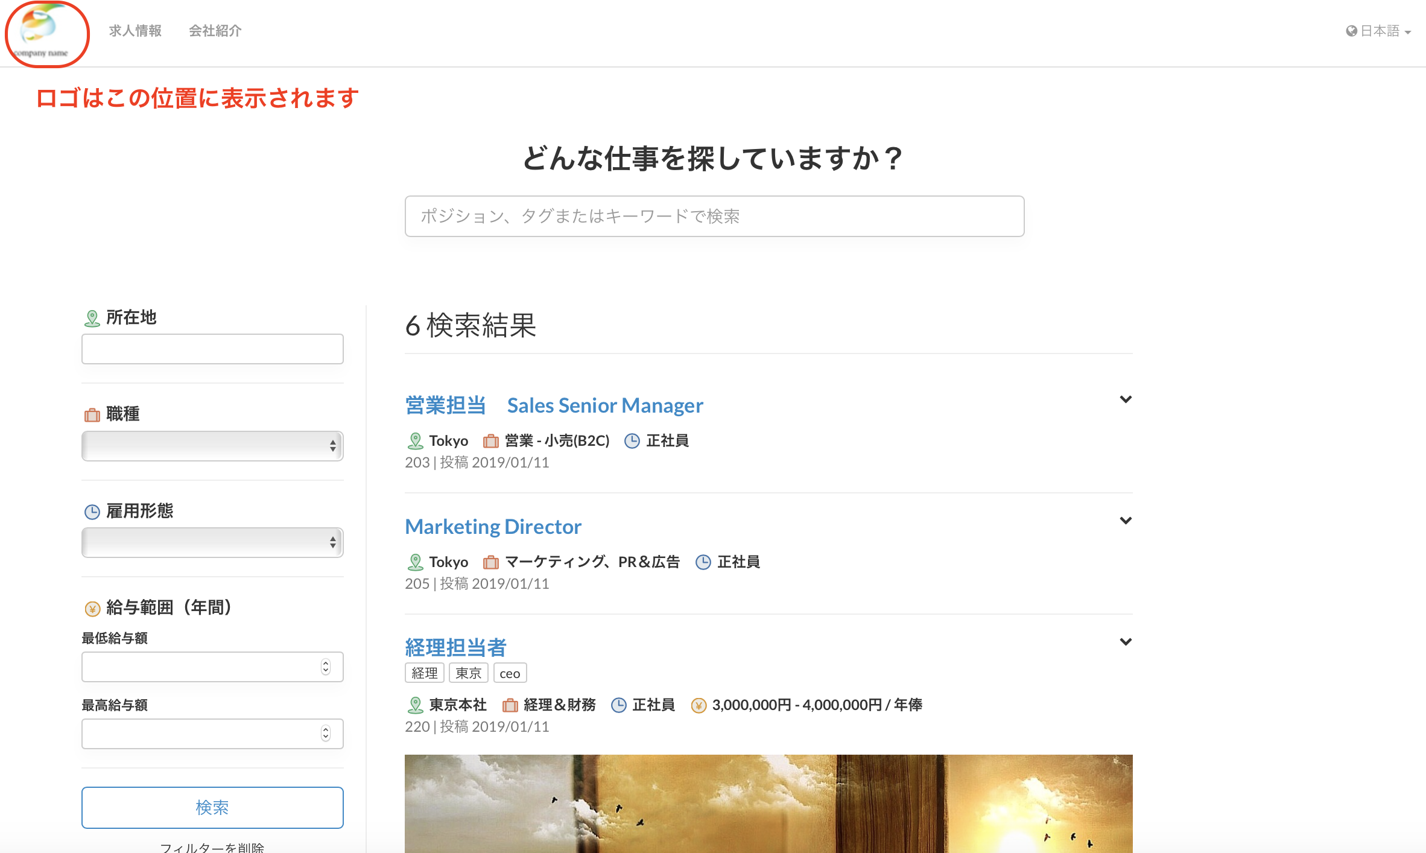Click location pin icon next to 東京本社
1426x853 pixels.
[x=415, y=705]
